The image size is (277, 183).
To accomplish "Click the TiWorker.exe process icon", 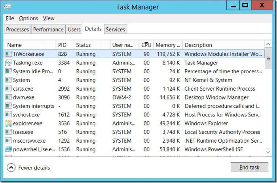I will coord(8,54).
